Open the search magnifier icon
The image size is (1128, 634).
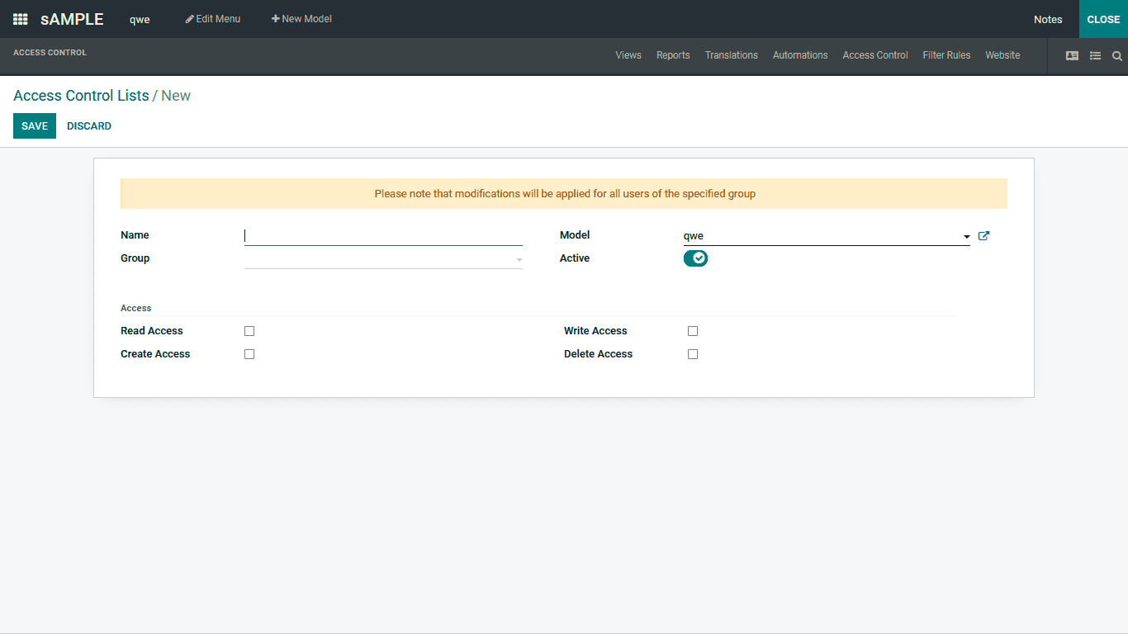click(1117, 56)
